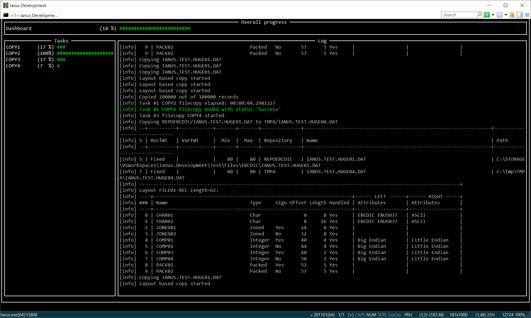This screenshot has width=531, height=318.
Task: Click the 187x1000 buffer size status
Action: pyautogui.click(x=458, y=315)
